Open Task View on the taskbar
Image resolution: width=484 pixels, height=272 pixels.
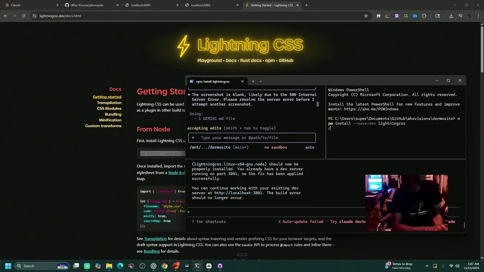[x=76, y=266]
